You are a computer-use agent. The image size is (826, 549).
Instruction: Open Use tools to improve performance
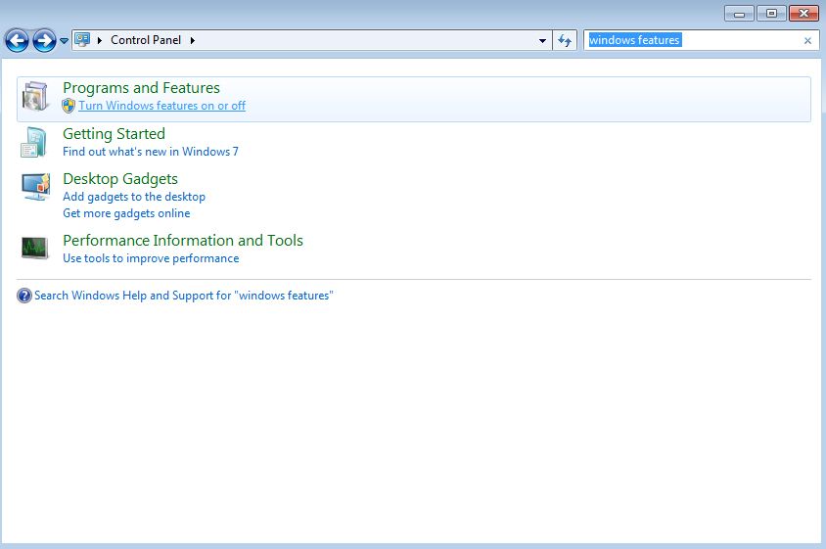coord(151,258)
